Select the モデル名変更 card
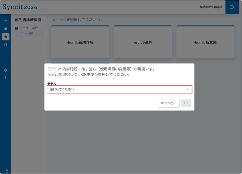 pyautogui.click(x=205, y=42)
